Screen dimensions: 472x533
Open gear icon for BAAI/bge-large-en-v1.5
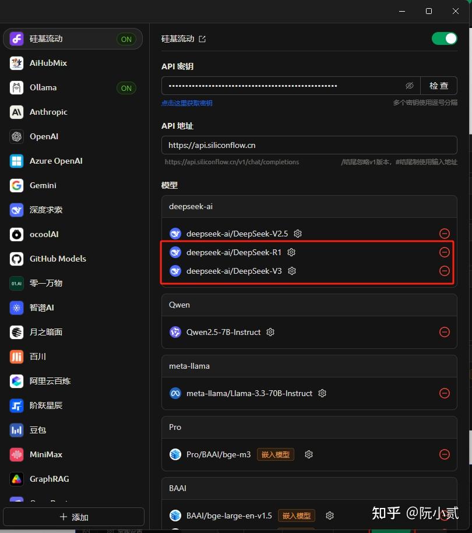tap(330, 516)
